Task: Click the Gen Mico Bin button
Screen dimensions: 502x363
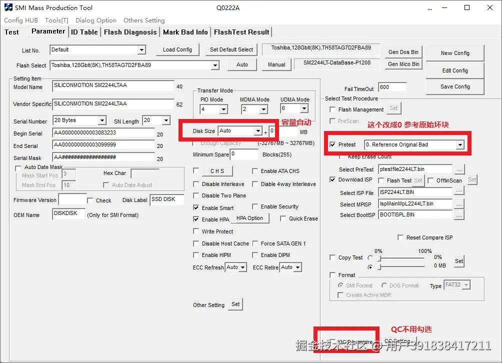Action: 403,64
